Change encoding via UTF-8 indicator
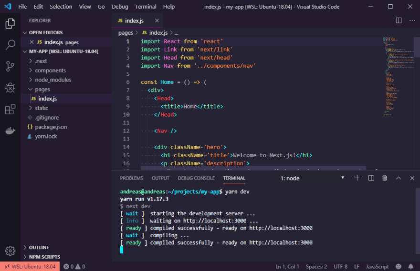Image resolution: width=420 pixels, height=271 pixels. pos(340,266)
